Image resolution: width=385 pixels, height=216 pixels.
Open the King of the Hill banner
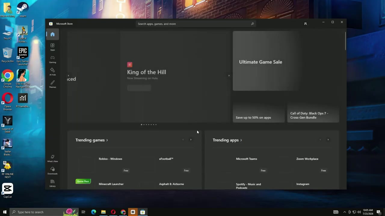point(175,77)
